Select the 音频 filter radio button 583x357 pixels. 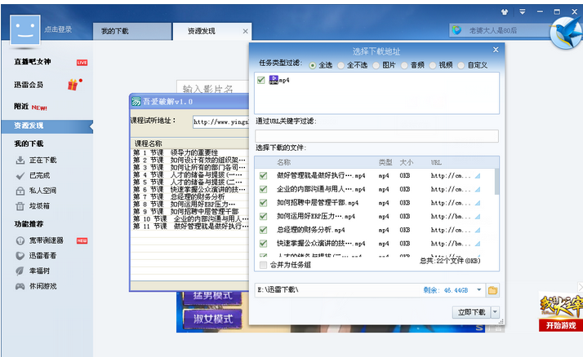[x=404, y=65]
